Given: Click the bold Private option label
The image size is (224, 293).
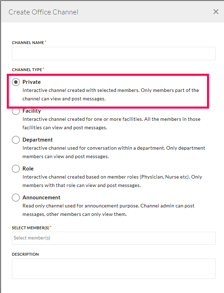Looking at the screenshot, I should tap(32, 82).
